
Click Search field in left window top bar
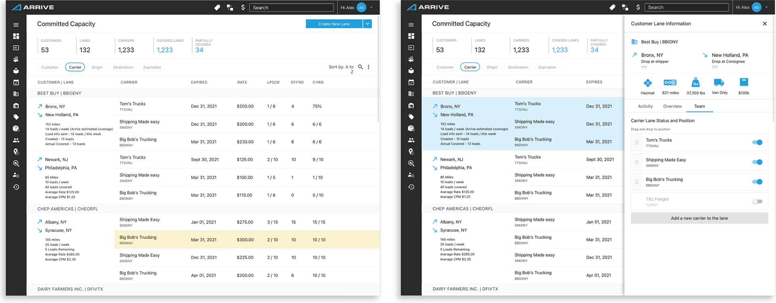point(291,7)
